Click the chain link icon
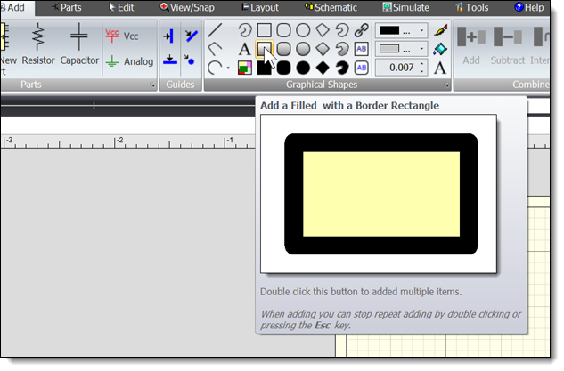Viewport: 564px width, 371px height. click(x=362, y=30)
